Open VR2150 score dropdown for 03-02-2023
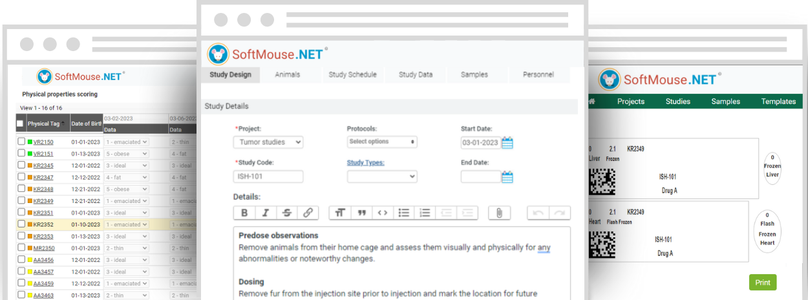 coord(126,142)
